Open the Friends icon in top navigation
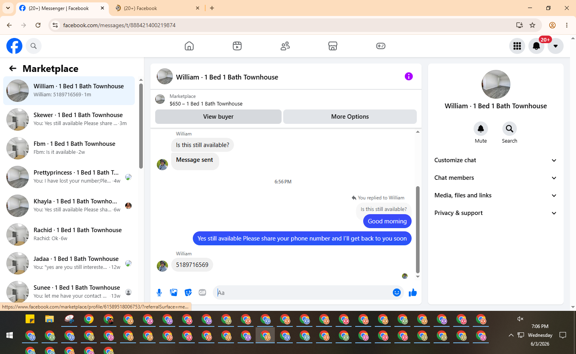Image resolution: width=576 pixels, height=354 pixels. [285, 46]
